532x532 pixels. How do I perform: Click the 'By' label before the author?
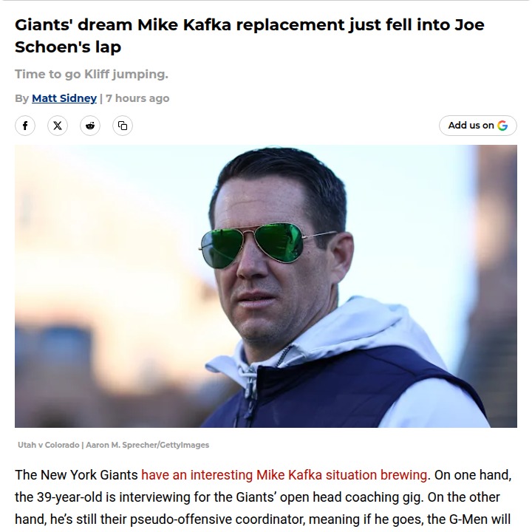pyautogui.click(x=21, y=98)
